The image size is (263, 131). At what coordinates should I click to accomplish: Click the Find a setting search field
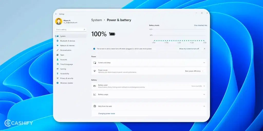pos(71,30)
